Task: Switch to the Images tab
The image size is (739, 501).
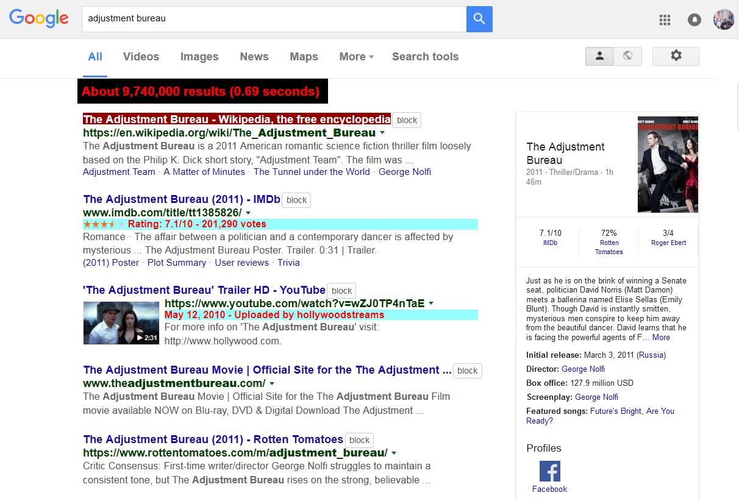Action: pos(199,57)
